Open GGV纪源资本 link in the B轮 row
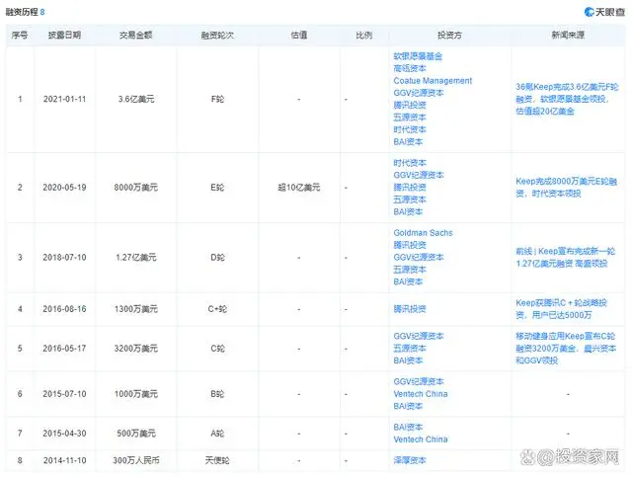 click(419, 381)
